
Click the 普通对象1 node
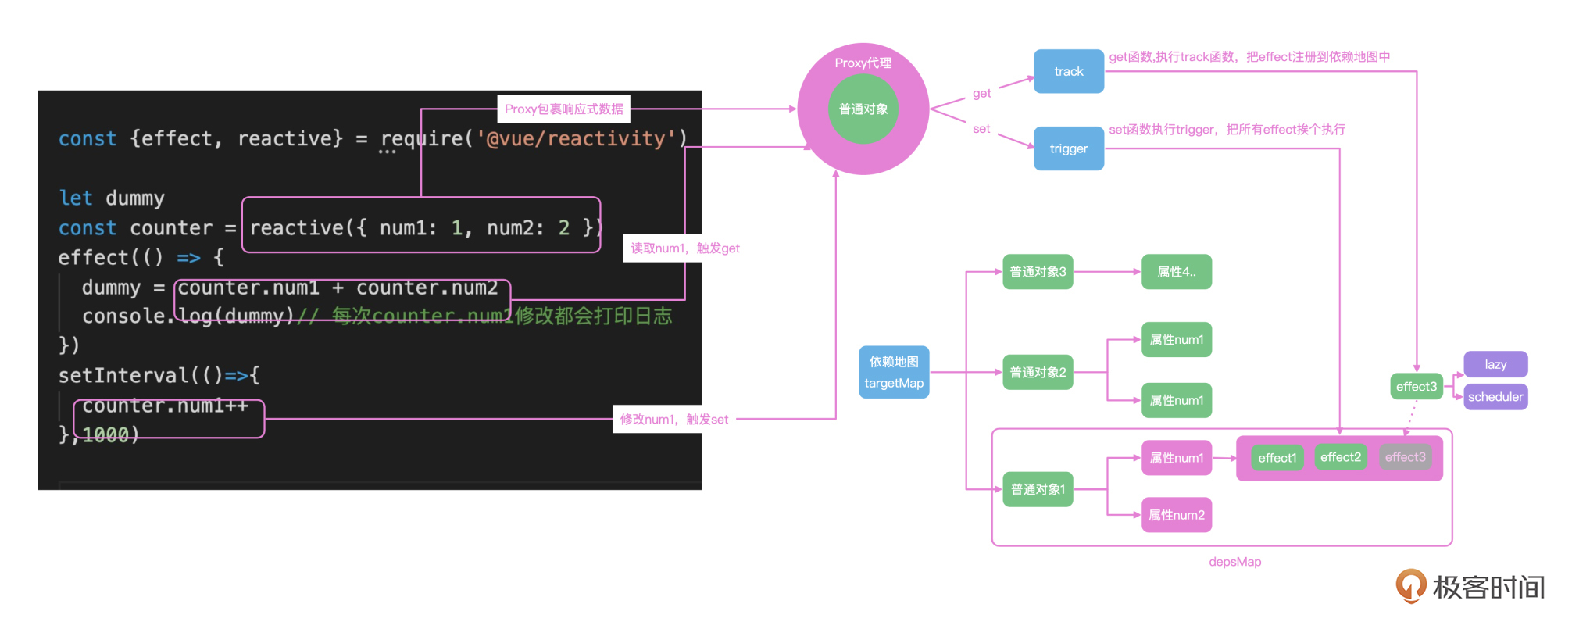[x=1038, y=489]
